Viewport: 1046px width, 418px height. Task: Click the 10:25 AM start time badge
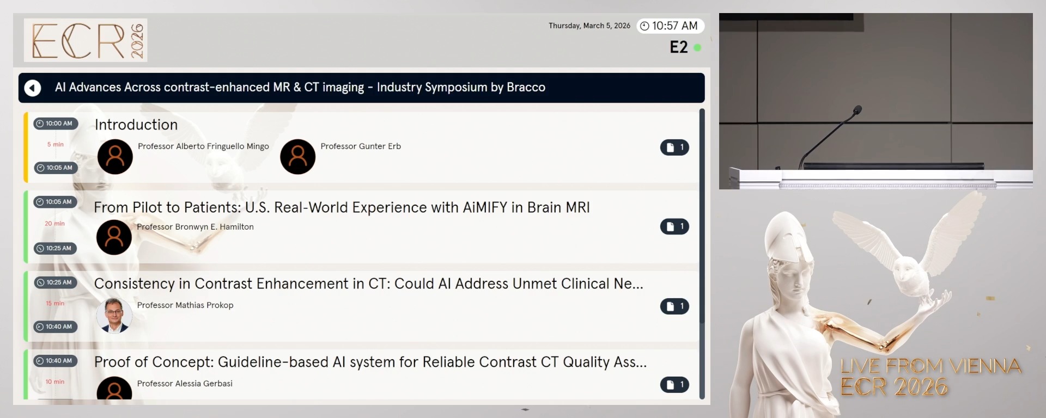[x=54, y=282]
